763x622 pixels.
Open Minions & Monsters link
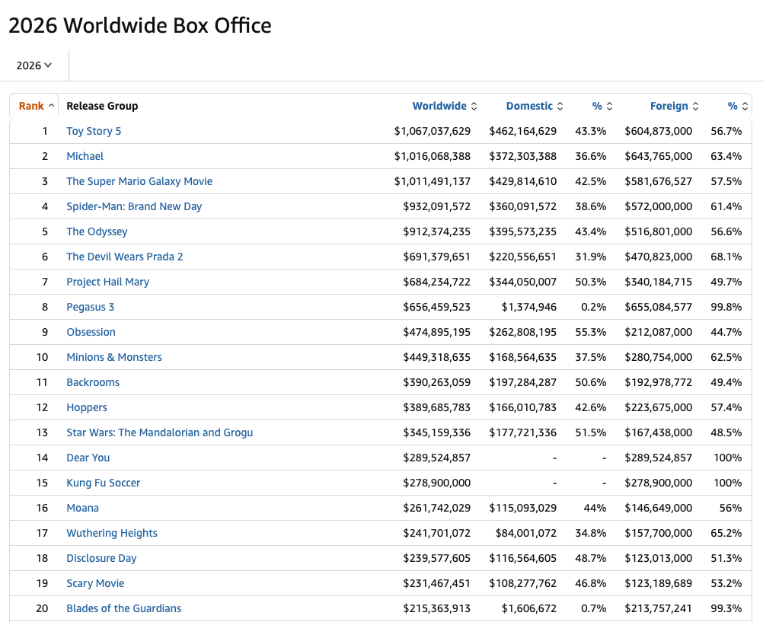point(114,357)
